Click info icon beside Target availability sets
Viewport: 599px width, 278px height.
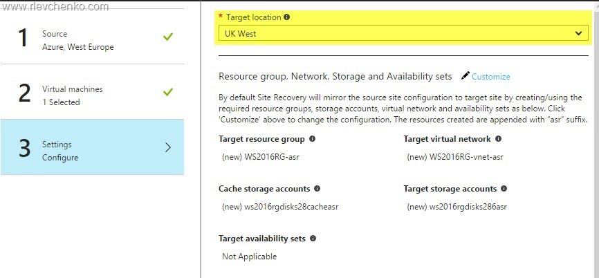(x=313, y=239)
